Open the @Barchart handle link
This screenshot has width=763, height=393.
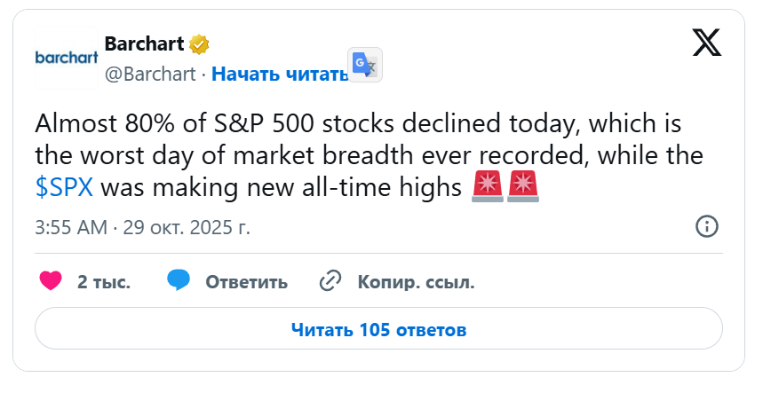pos(150,74)
